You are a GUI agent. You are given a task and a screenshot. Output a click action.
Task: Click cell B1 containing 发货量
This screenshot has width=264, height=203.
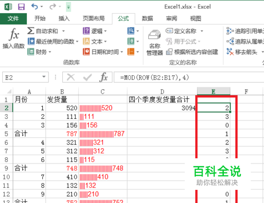[62, 99]
